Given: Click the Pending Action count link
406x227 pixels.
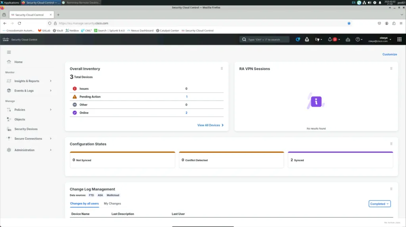Looking at the screenshot, I should [x=187, y=97].
